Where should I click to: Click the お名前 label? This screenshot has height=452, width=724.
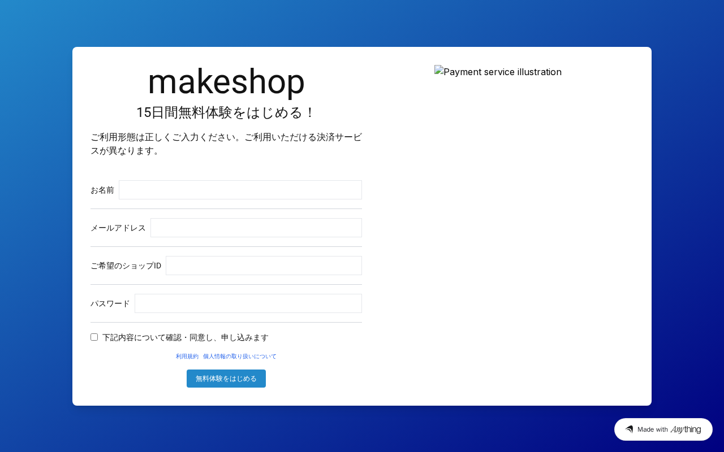[x=102, y=190]
